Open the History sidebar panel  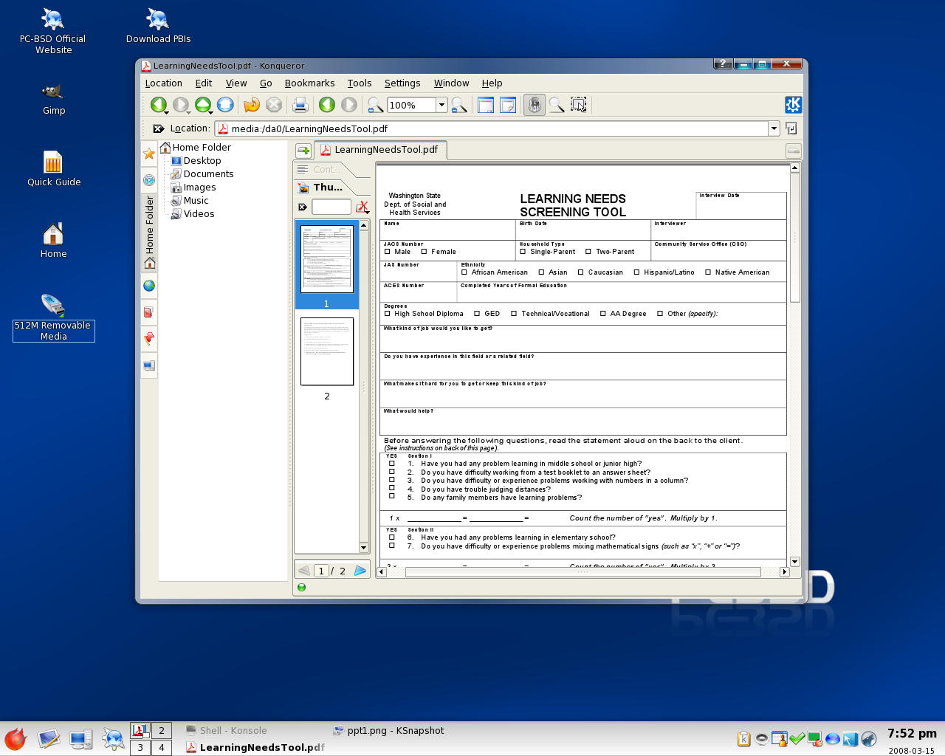[149, 180]
